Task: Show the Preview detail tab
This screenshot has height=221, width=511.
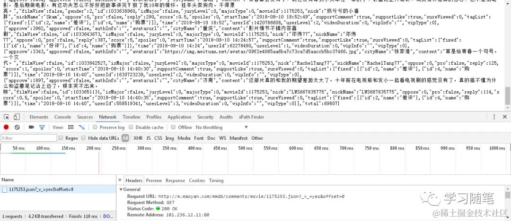Action: 154,180
